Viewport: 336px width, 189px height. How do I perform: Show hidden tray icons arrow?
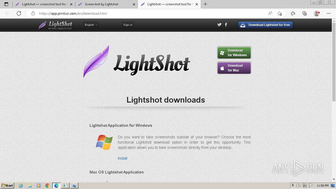click(x=293, y=186)
